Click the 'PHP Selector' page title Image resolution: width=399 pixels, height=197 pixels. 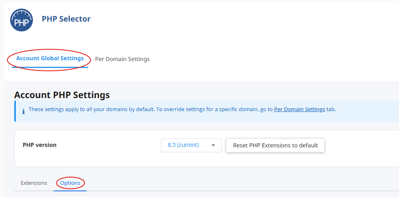[66, 19]
